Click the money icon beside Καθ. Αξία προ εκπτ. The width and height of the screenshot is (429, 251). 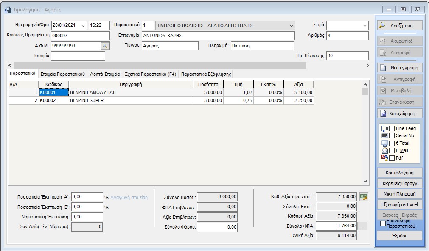click(364, 197)
